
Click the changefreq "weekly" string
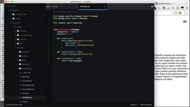point(75,32)
